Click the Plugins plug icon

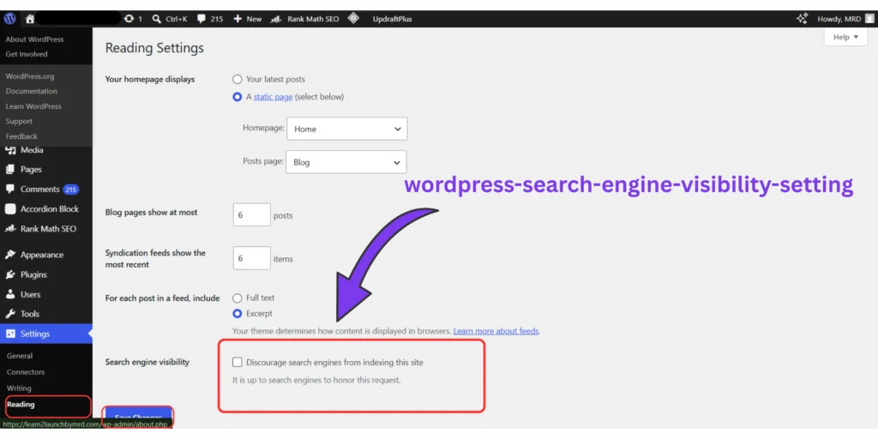click(10, 274)
